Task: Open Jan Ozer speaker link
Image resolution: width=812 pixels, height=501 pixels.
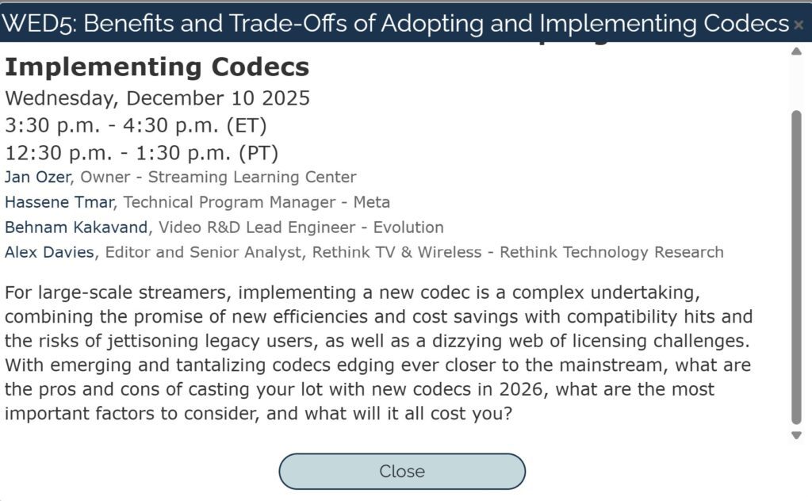Action: point(37,177)
